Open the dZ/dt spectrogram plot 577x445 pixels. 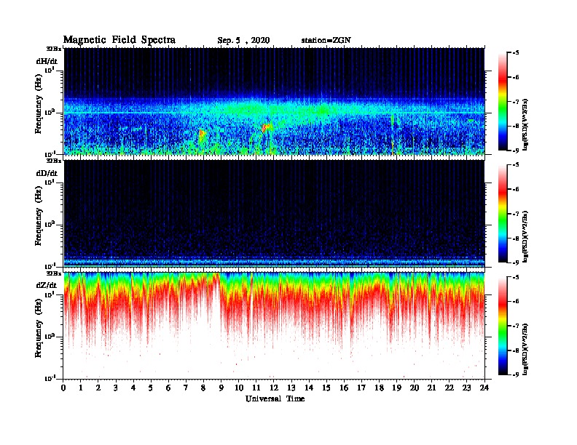click(x=274, y=326)
